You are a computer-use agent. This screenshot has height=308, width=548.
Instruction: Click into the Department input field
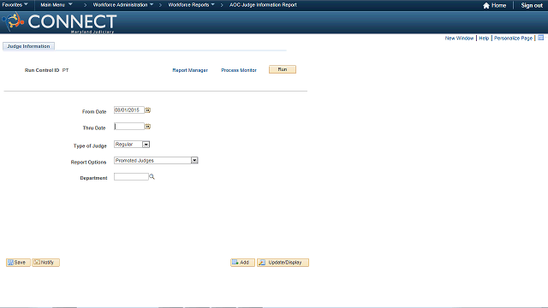click(x=131, y=177)
